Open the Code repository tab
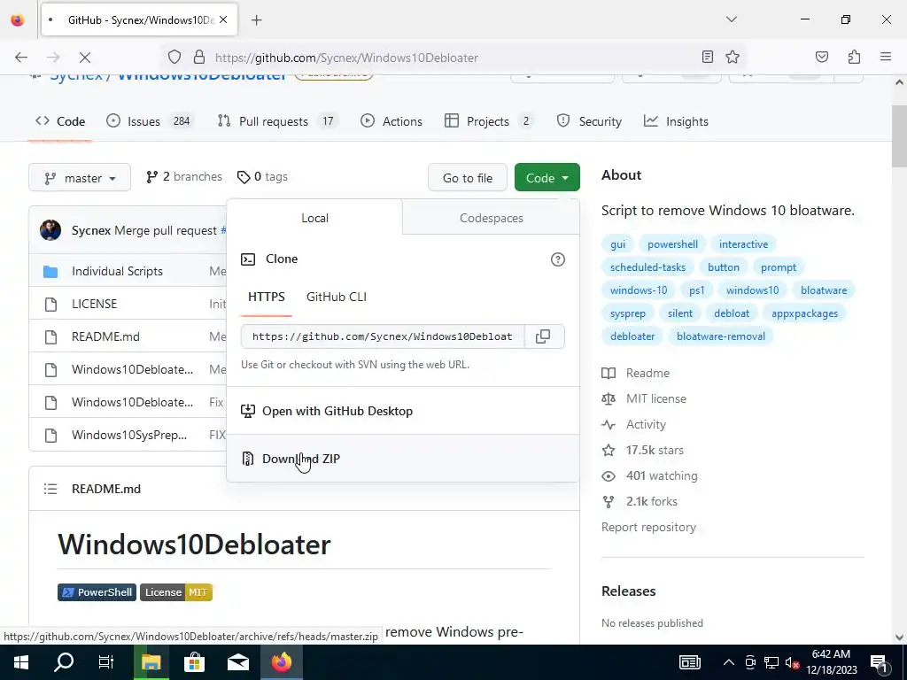 point(60,121)
